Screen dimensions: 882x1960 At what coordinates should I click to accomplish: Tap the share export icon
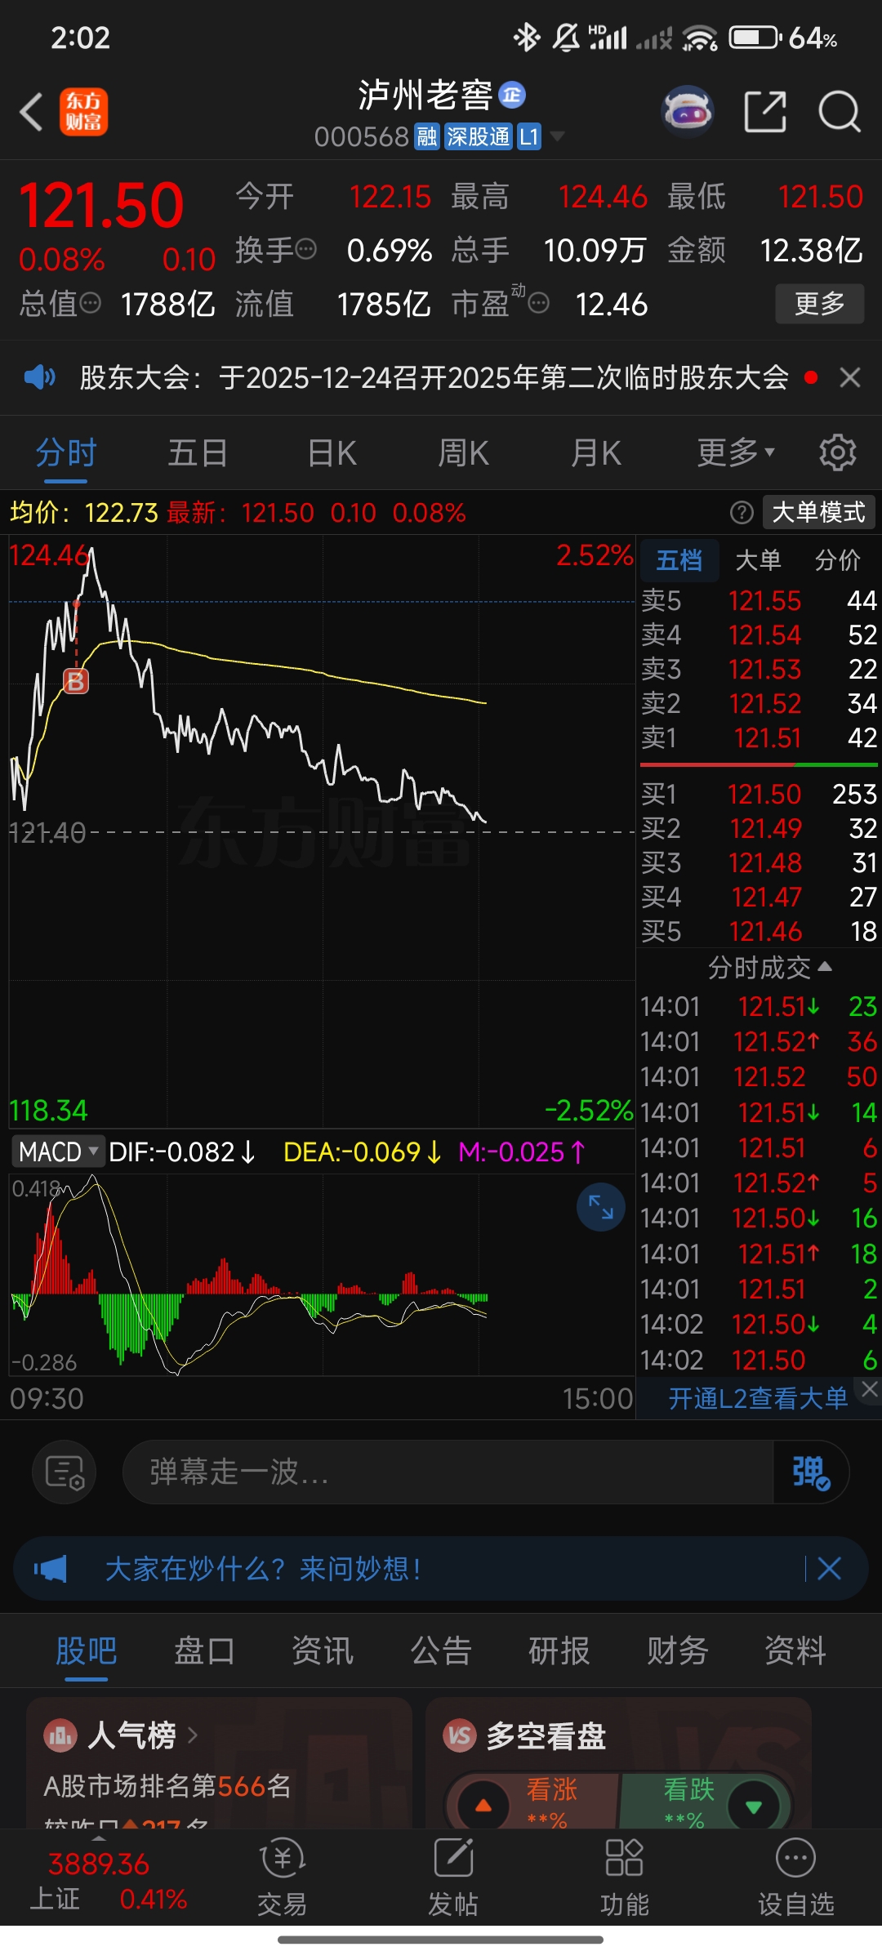pyautogui.click(x=765, y=112)
